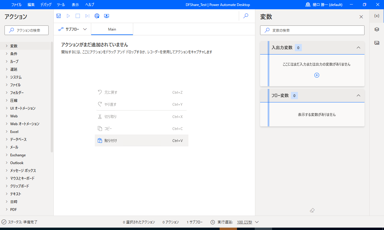Click the 100 ミリ秒 delay value link

(244, 222)
